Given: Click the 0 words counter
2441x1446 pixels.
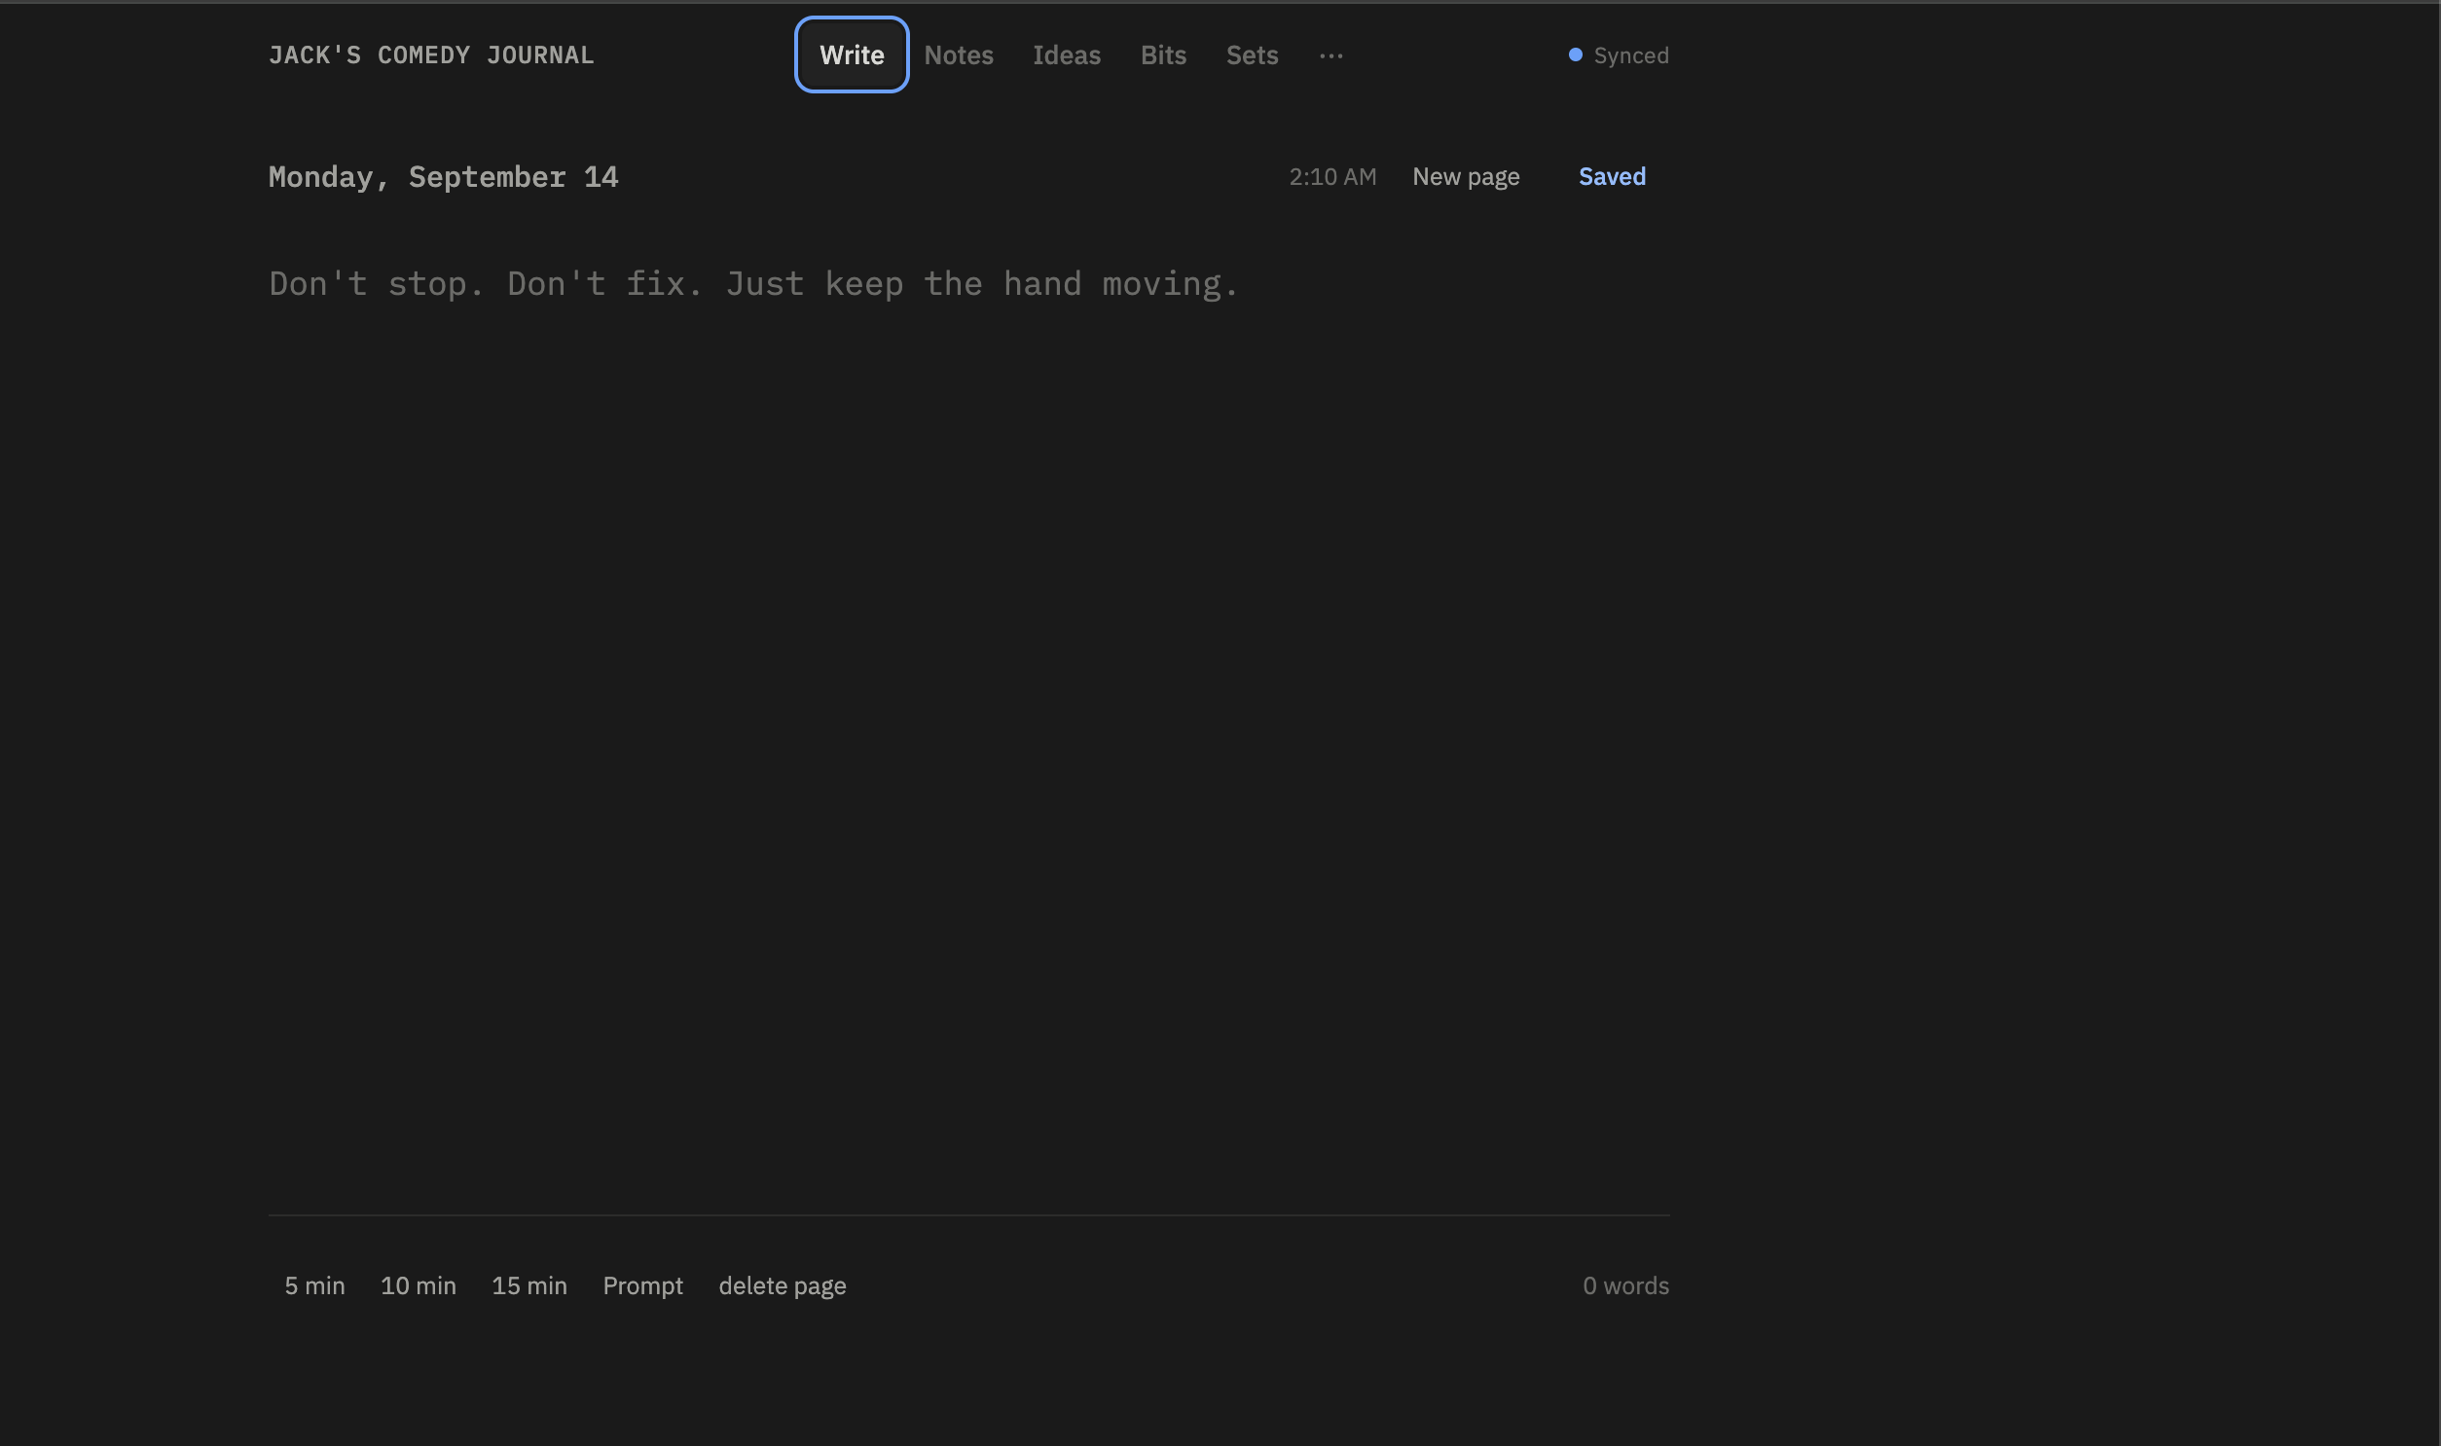Looking at the screenshot, I should (x=1624, y=1285).
